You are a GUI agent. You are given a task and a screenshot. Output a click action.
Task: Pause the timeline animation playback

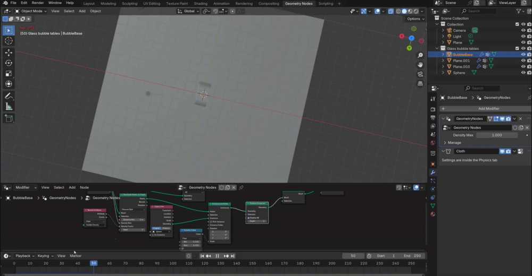click(x=217, y=256)
